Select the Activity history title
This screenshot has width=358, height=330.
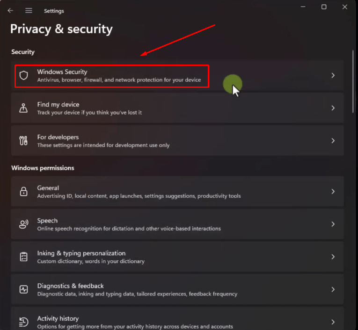pos(58,319)
